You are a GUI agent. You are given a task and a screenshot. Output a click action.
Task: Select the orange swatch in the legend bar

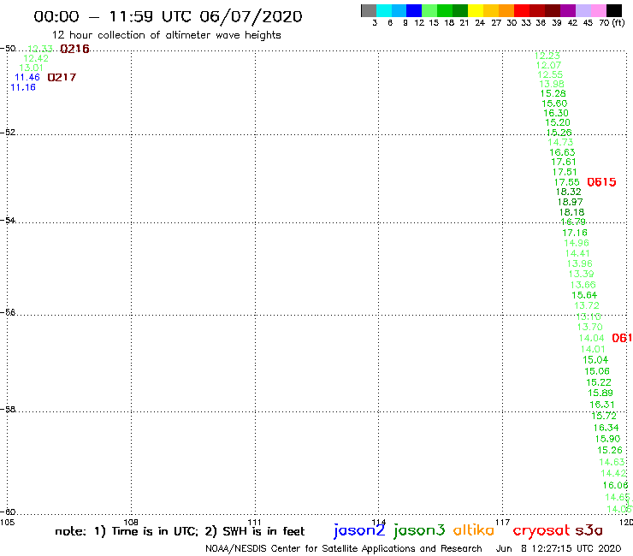point(506,10)
